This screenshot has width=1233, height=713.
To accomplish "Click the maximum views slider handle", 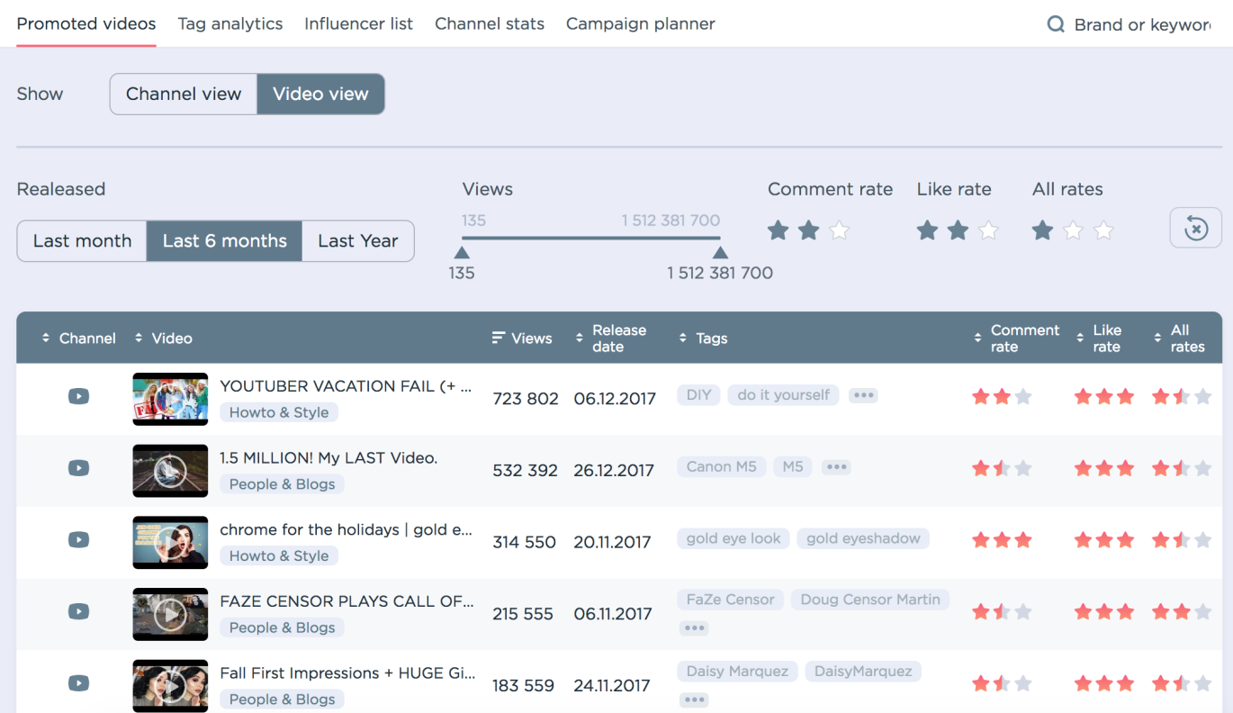I will 720,253.
